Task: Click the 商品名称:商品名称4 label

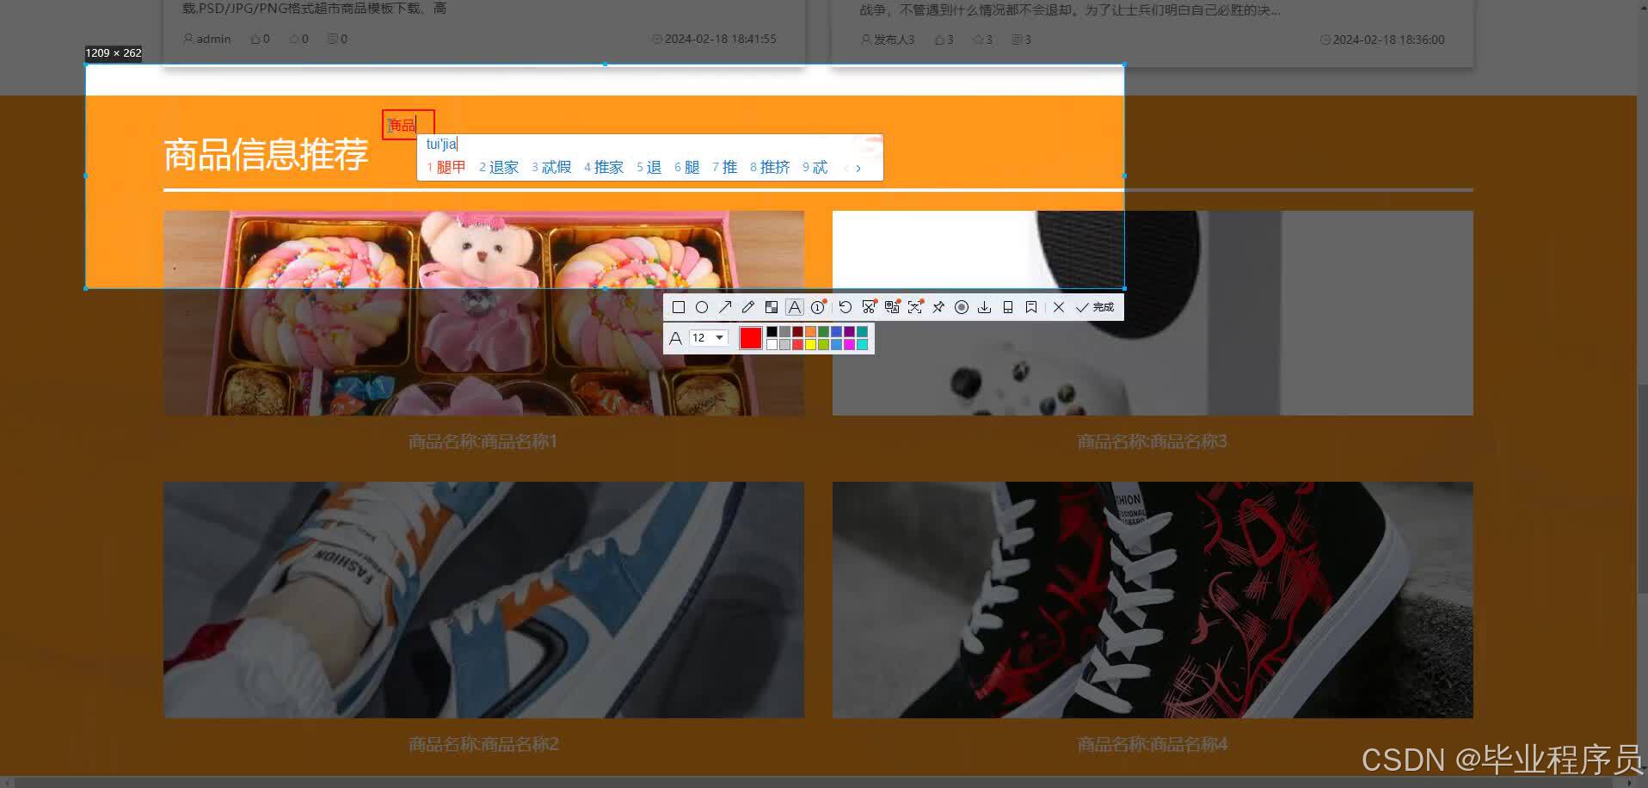Action: tap(1153, 744)
